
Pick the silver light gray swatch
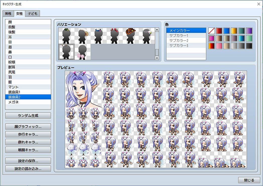234,46
